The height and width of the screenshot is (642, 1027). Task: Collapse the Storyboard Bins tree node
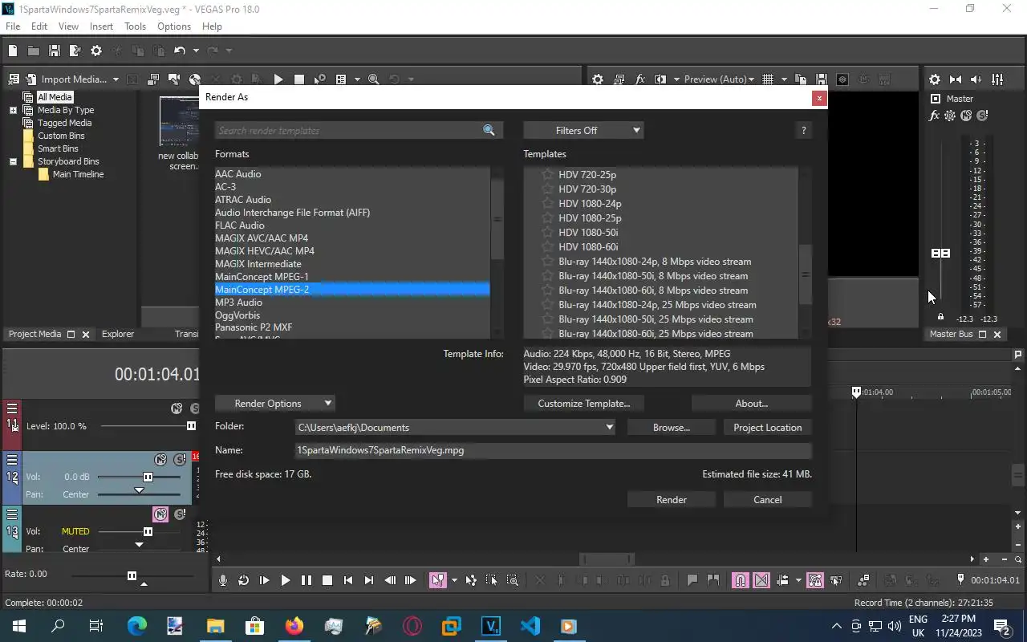pos(13,161)
